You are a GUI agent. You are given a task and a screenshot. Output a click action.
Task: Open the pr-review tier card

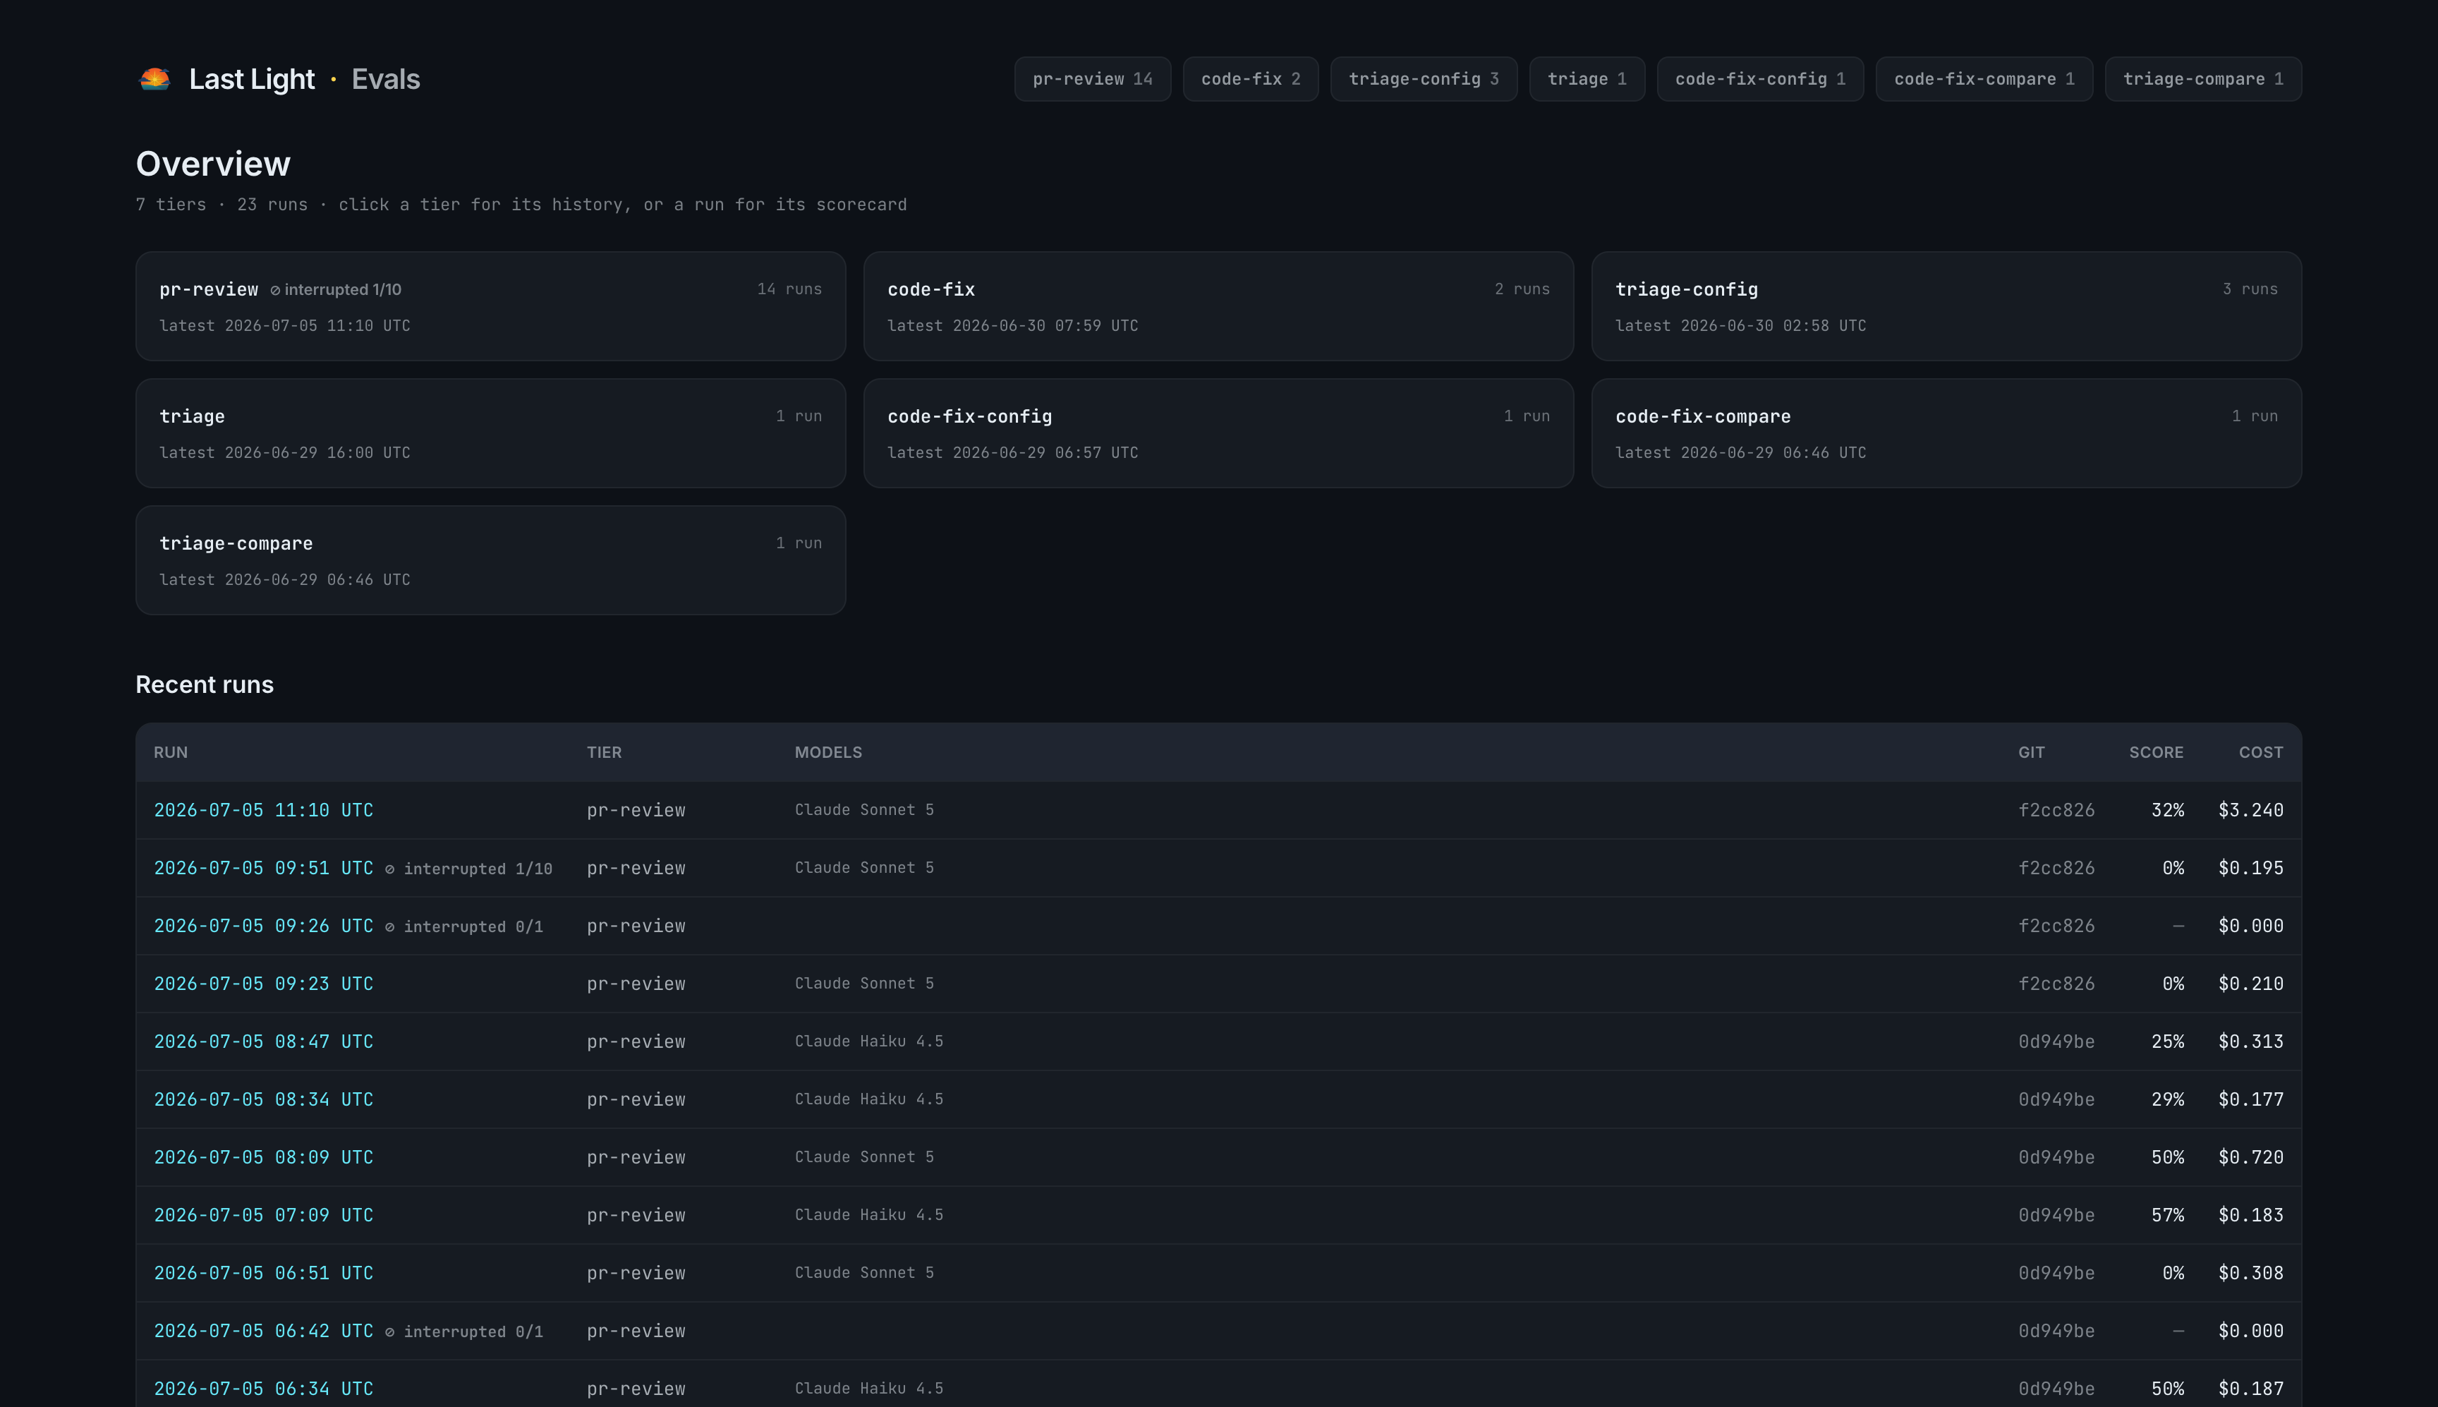click(491, 306)
